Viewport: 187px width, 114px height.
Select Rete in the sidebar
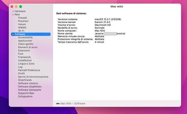click(17, 14)
